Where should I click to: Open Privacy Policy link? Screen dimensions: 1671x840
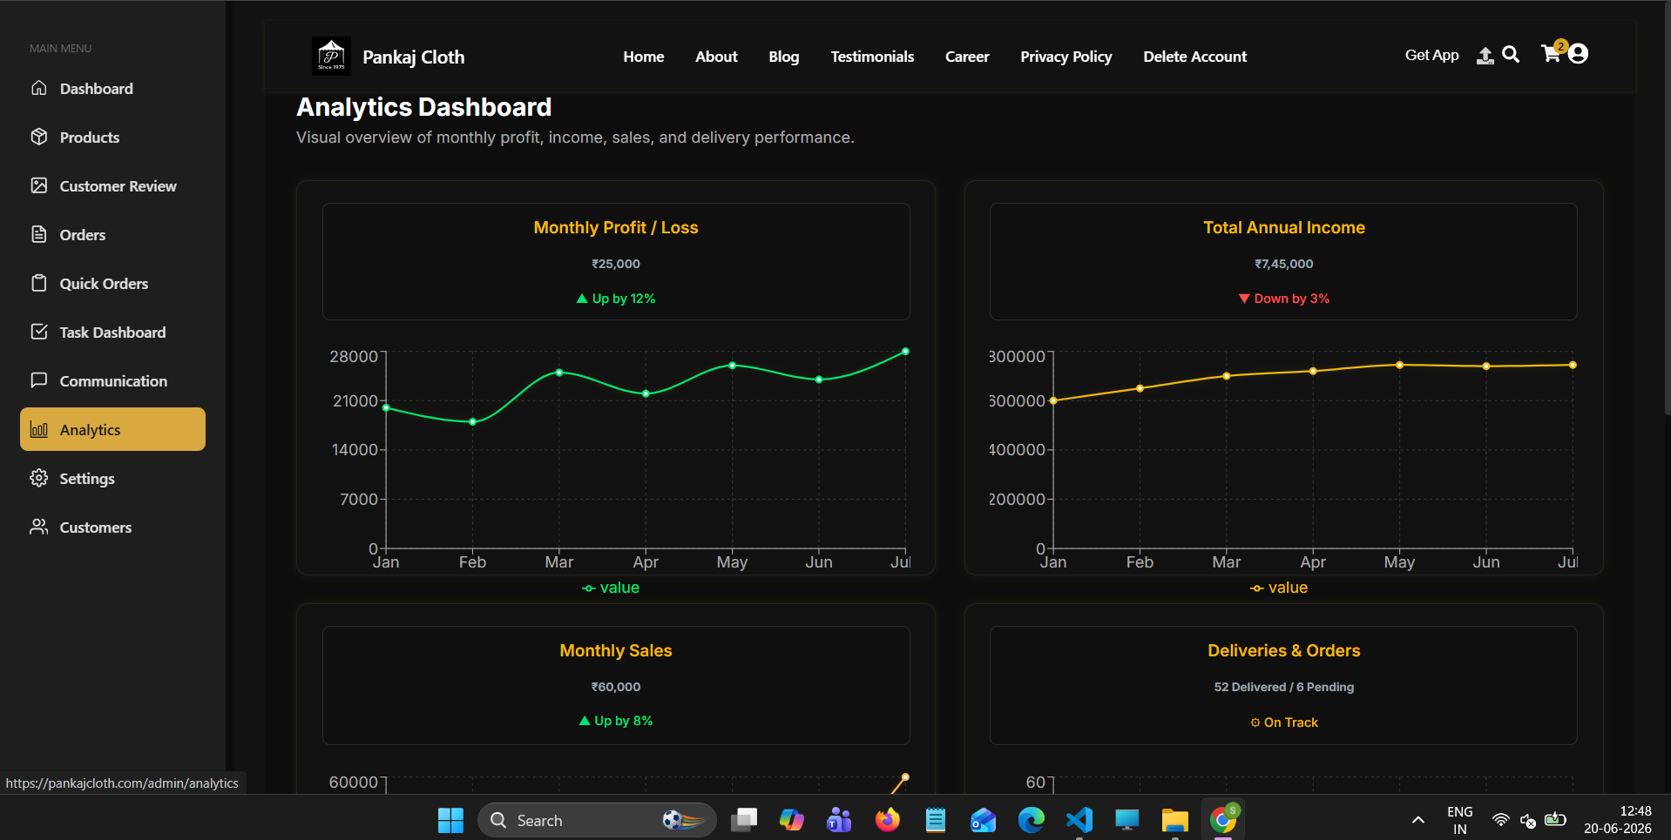[x=1066, y=57]
